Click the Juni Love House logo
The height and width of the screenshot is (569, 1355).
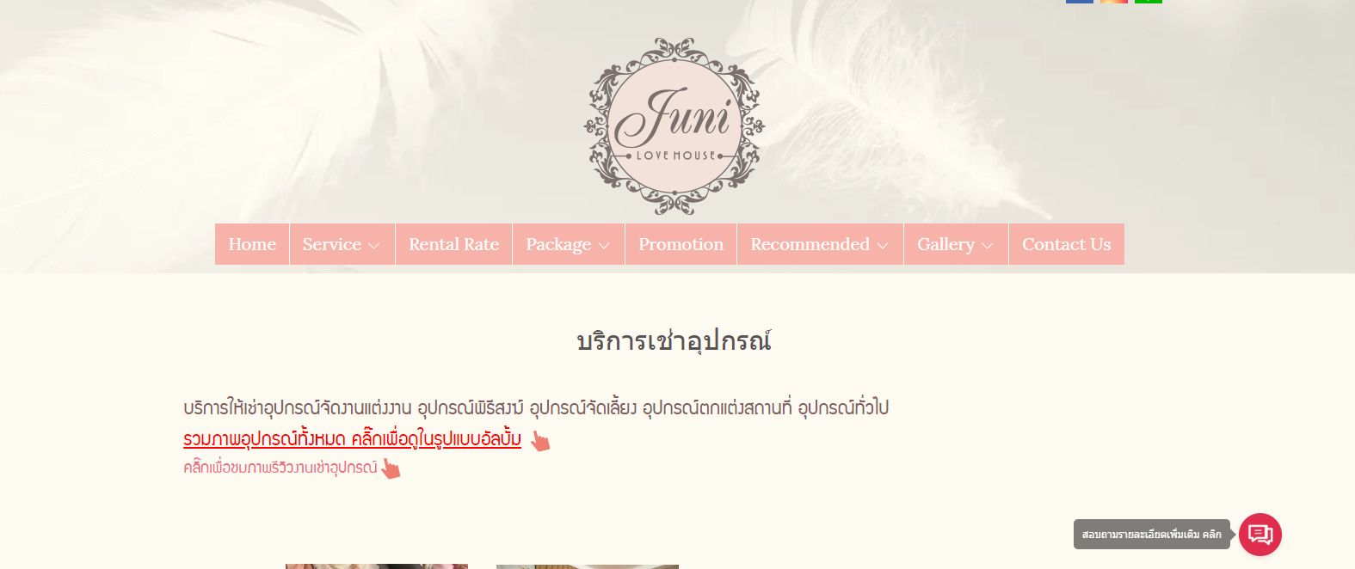click(674, 125)
